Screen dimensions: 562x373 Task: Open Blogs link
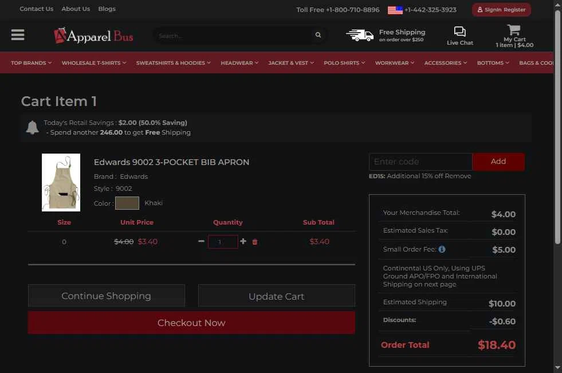point(107,9)
